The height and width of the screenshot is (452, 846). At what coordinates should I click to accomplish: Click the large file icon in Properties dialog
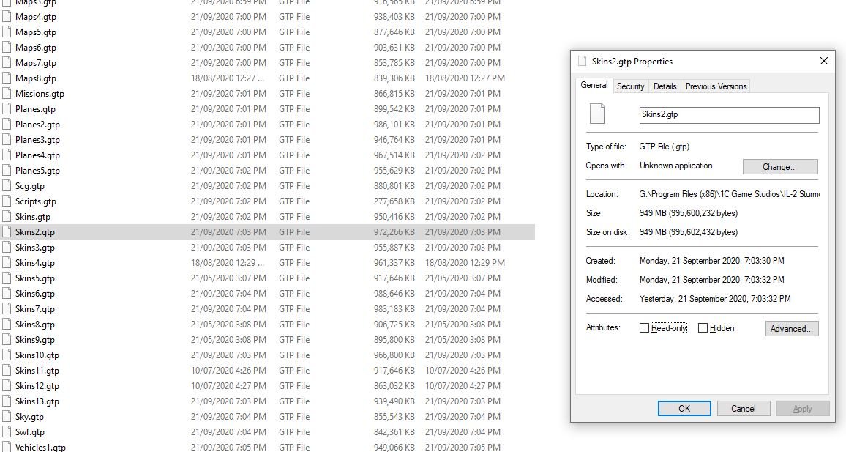click(x=598, y=114)
